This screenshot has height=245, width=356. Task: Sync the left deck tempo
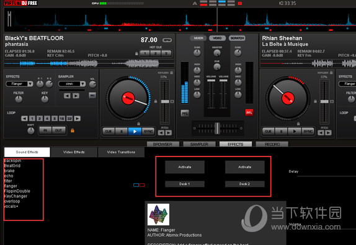click(x=148, y=131)
